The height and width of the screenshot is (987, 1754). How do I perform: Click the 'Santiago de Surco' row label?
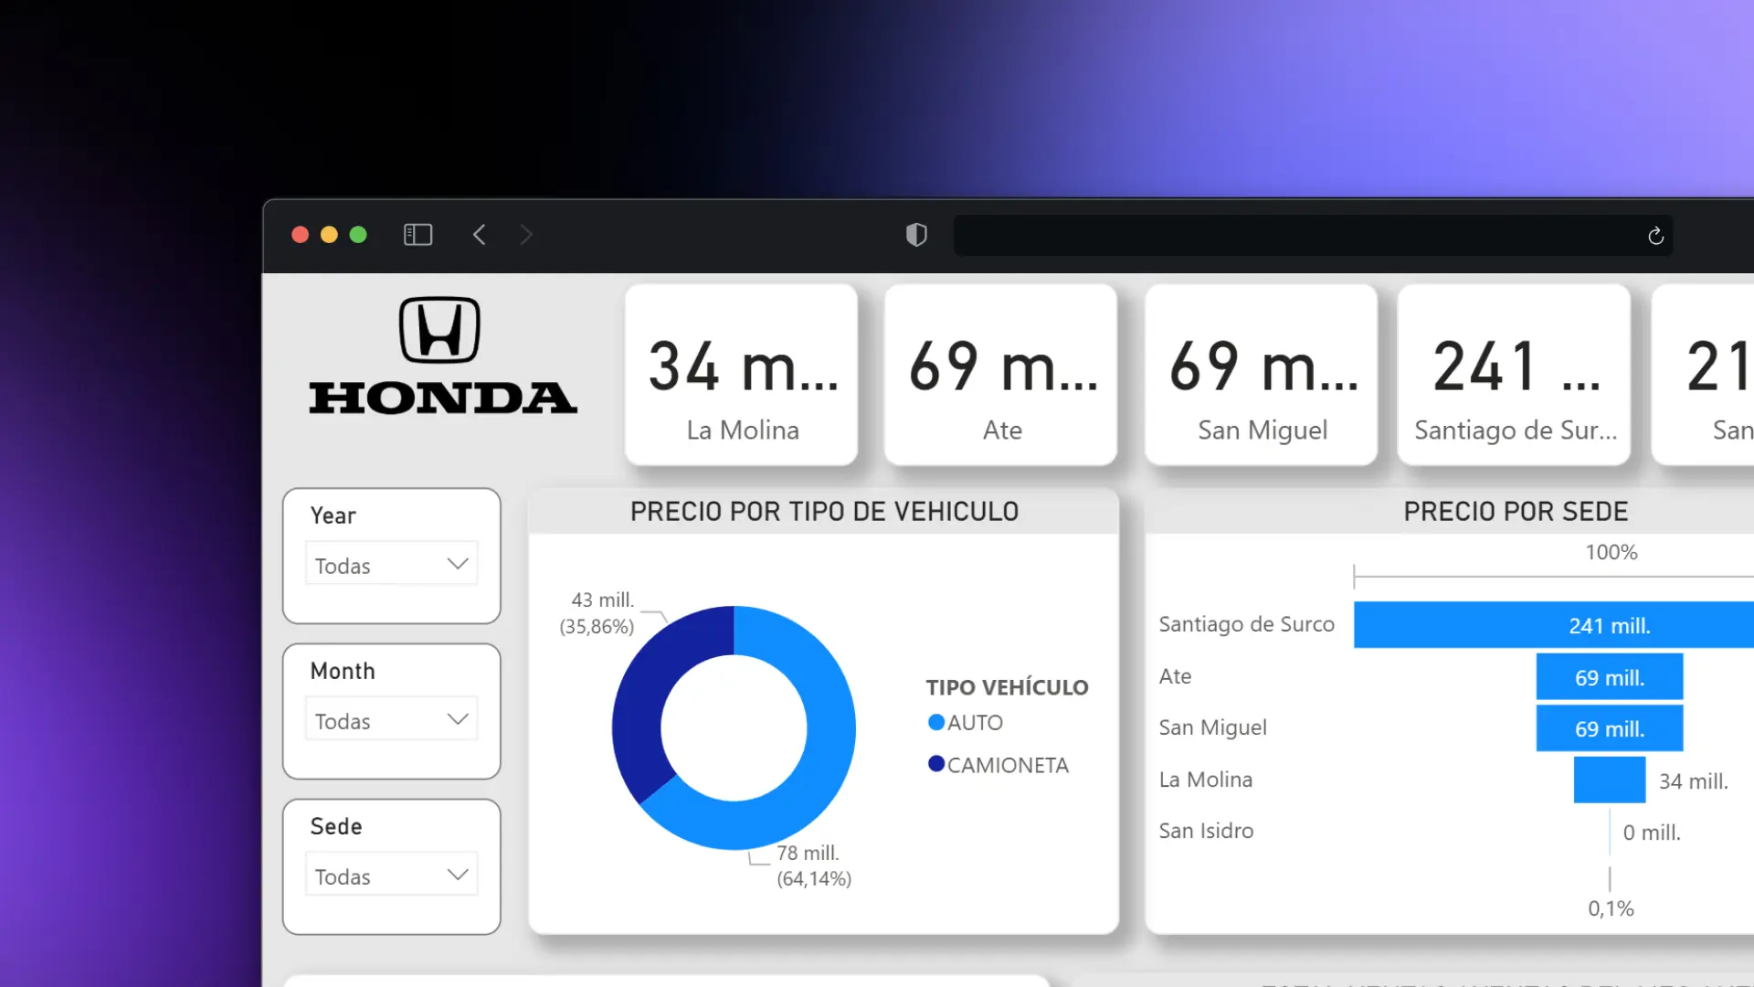pos(1246,624)
